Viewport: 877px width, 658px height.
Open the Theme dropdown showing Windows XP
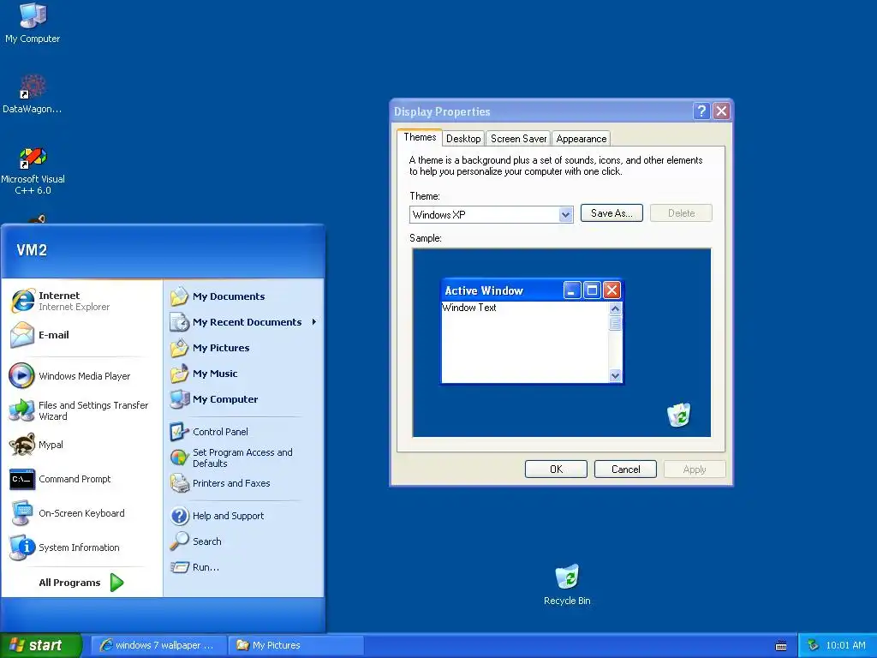[491, 214]
